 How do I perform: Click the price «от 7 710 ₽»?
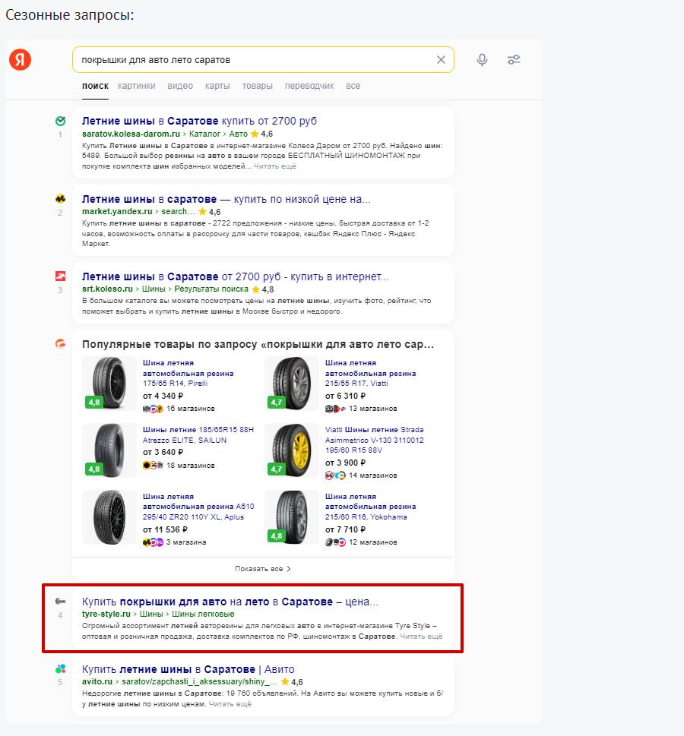pyautogui.click(x=345, y=529)
